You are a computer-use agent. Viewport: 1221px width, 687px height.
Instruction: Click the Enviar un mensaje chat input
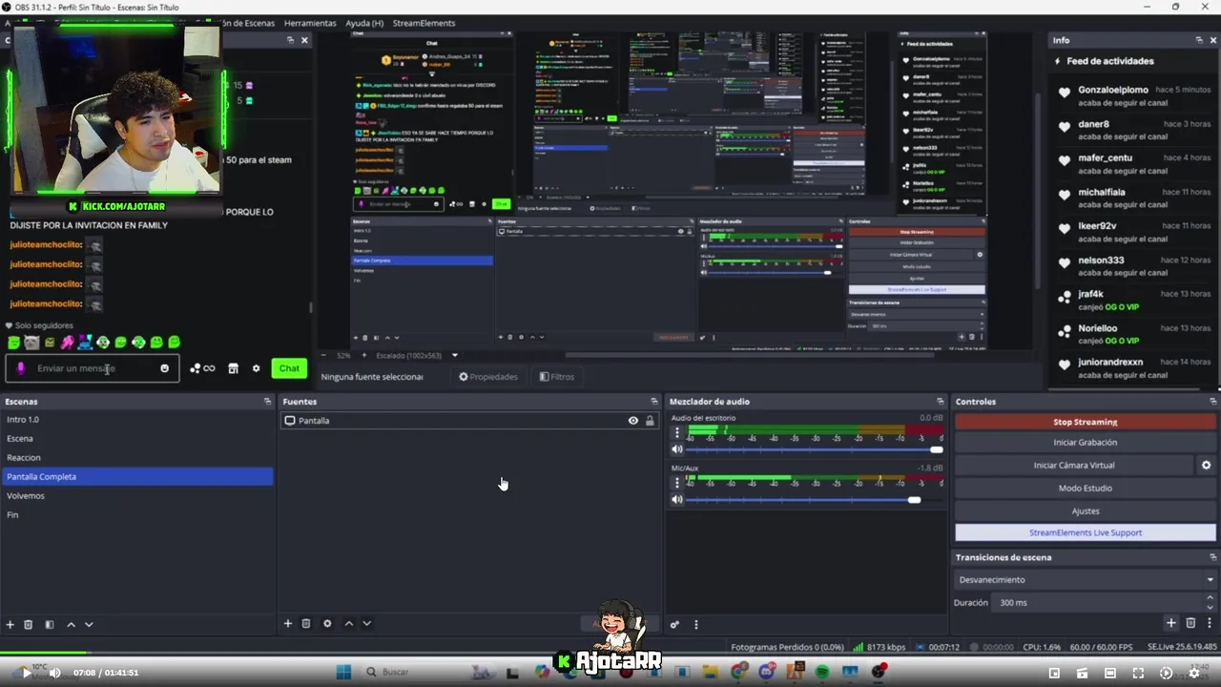92,368
